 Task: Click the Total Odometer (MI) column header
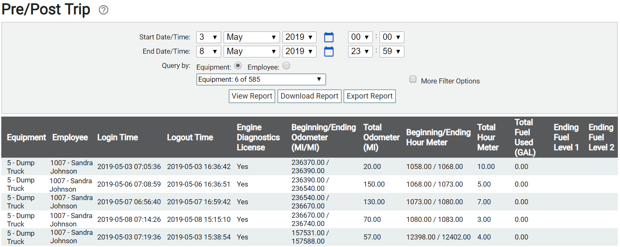(x=382, y=138)
